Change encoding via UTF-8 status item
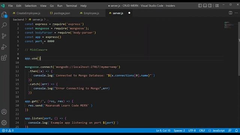This screenshot has height=135, width=240. pos(192,130)
